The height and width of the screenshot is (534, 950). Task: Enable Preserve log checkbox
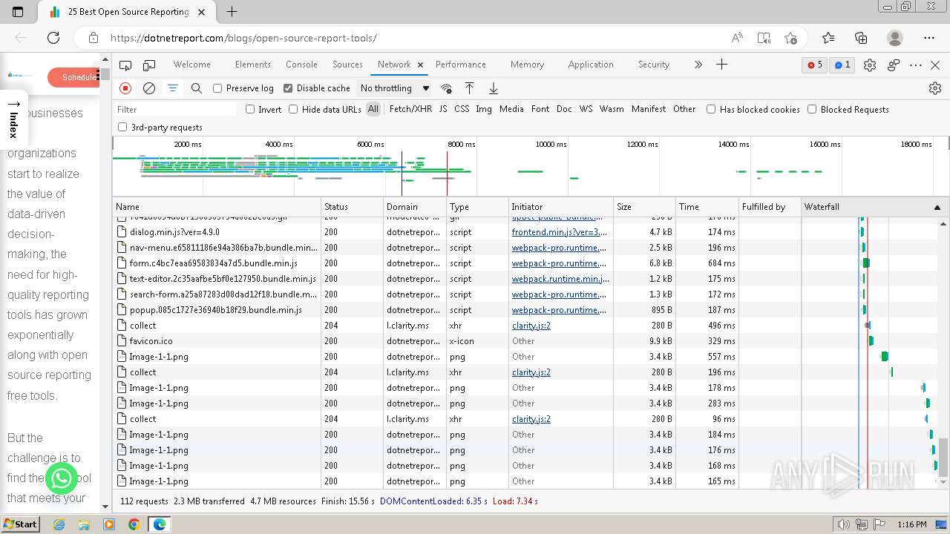[x=217, y=88]
